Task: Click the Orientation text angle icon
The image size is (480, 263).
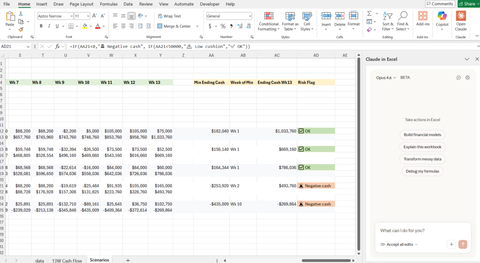Action: pyautogui.click(x=141, y=16)
